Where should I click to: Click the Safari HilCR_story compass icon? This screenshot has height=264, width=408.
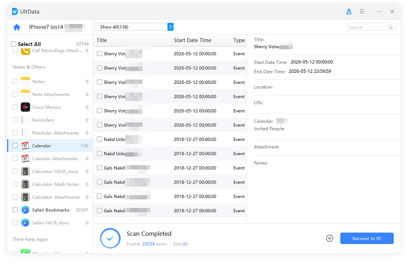click(25, 223)
